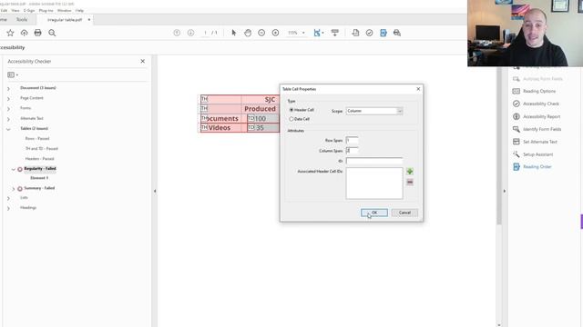Viewport: 583px width, 327px height.
Task: Click the Column Span input field
Action: (x=352, y=151)
